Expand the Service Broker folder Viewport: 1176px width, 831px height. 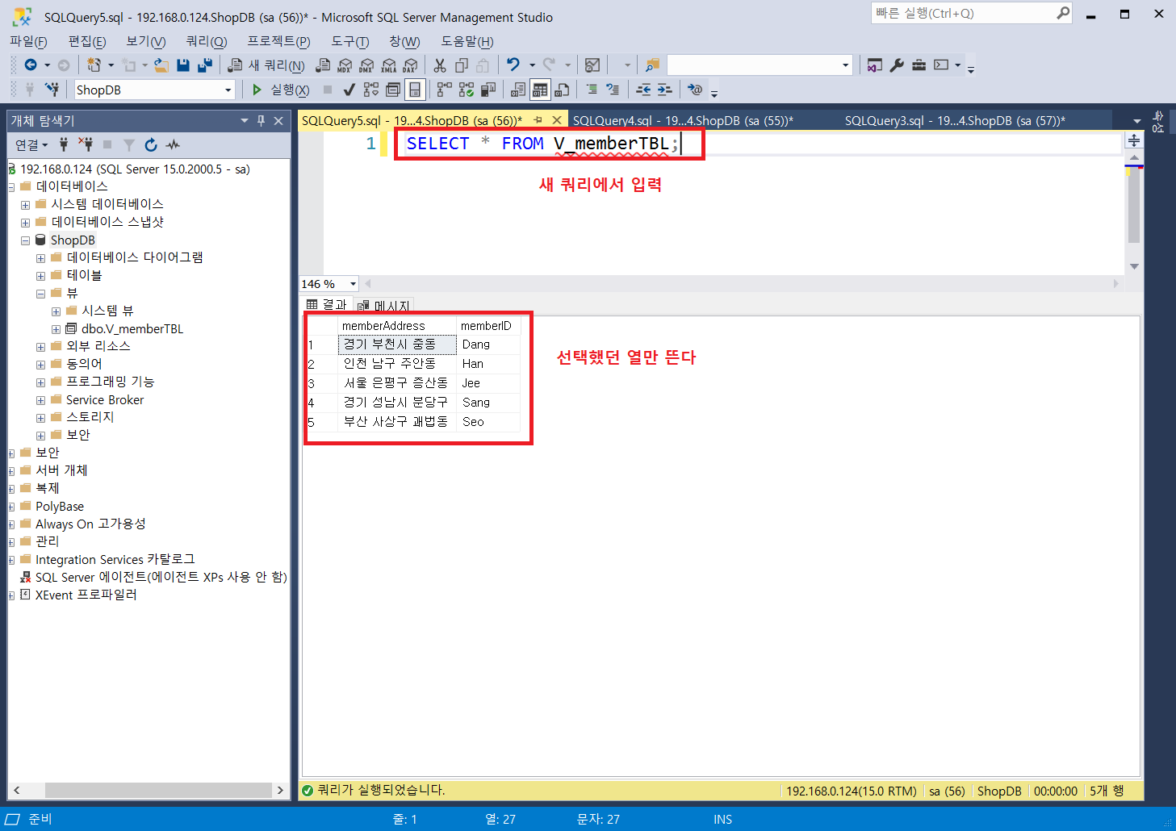coord(40,400)
